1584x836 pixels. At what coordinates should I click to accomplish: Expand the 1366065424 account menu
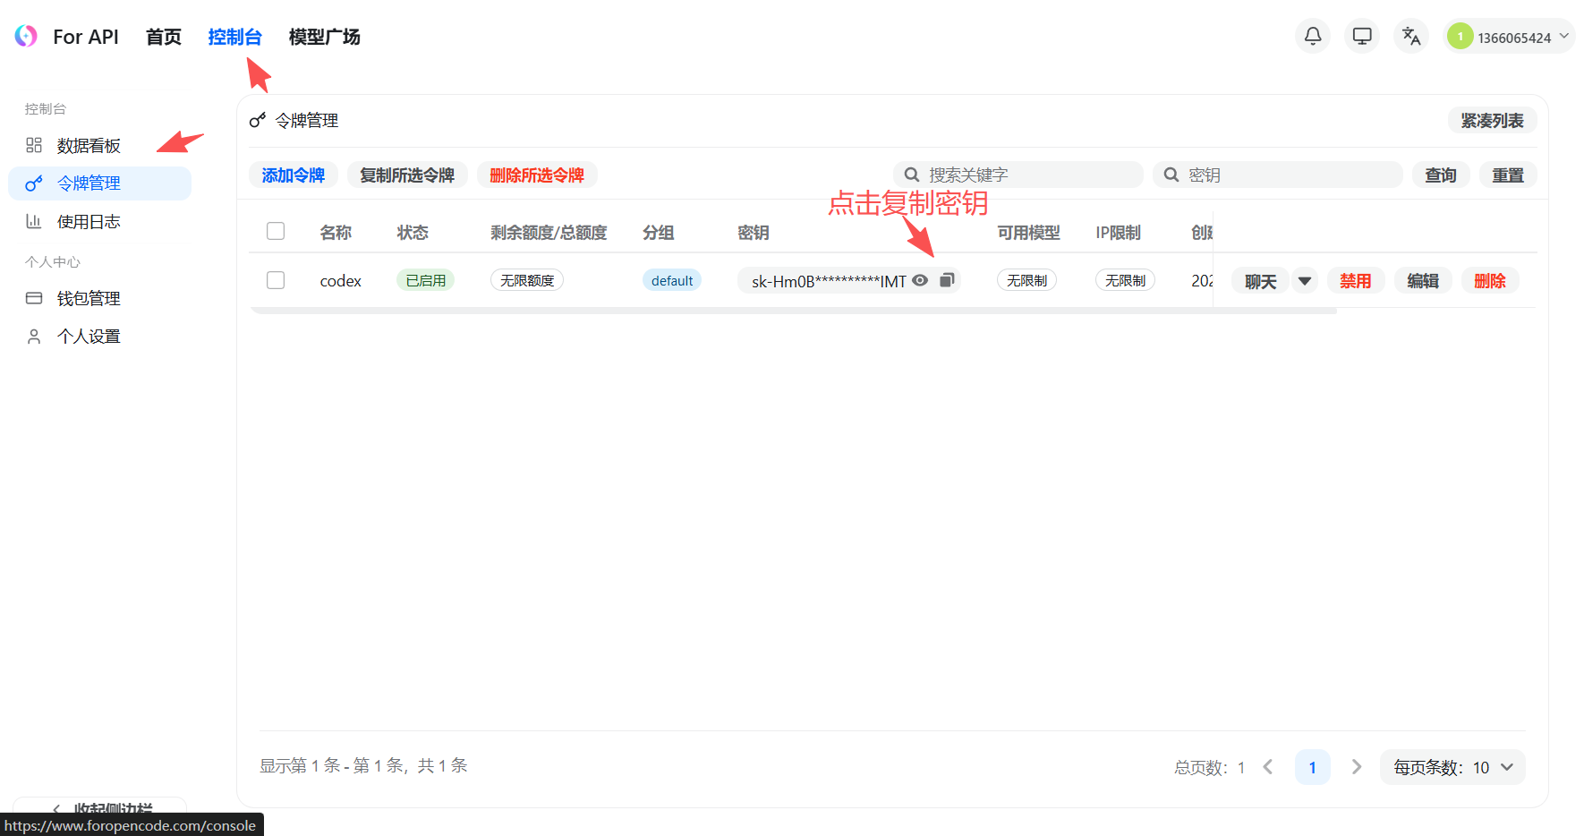click(x=1509, y=36)
